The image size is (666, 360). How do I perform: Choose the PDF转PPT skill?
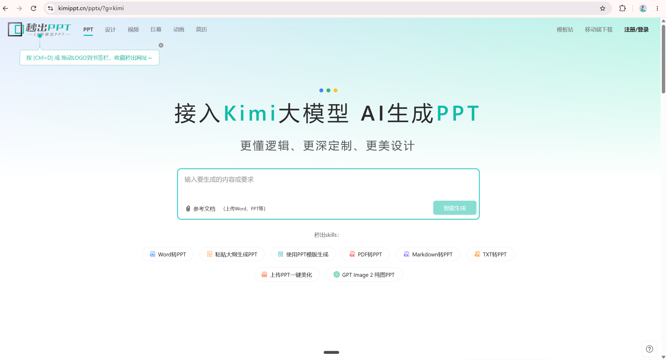[365, 254]
